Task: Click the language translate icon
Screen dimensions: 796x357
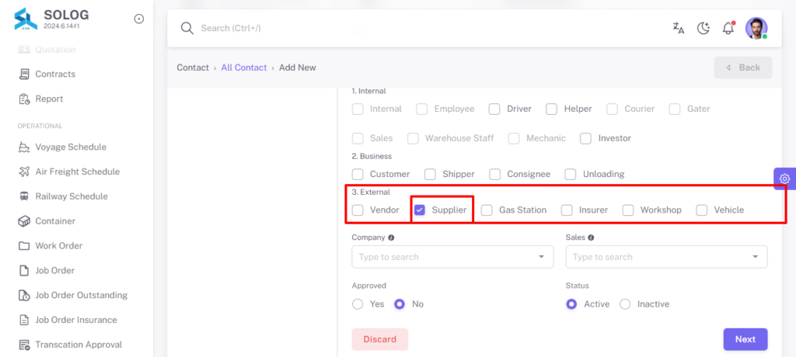Action: [x=678, y=29]
